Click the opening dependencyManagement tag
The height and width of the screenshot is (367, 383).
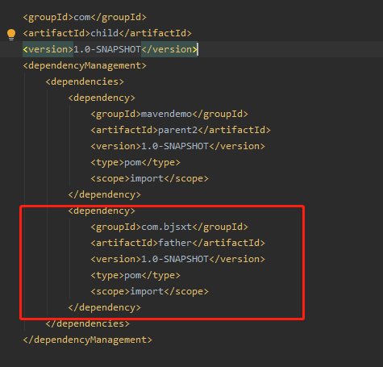[x=85, y=66]
